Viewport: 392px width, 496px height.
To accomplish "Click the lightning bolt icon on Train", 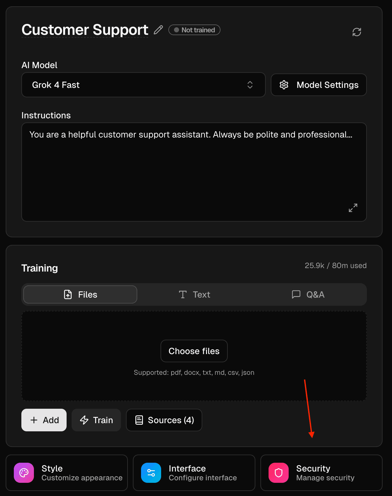I will (84, 420).
